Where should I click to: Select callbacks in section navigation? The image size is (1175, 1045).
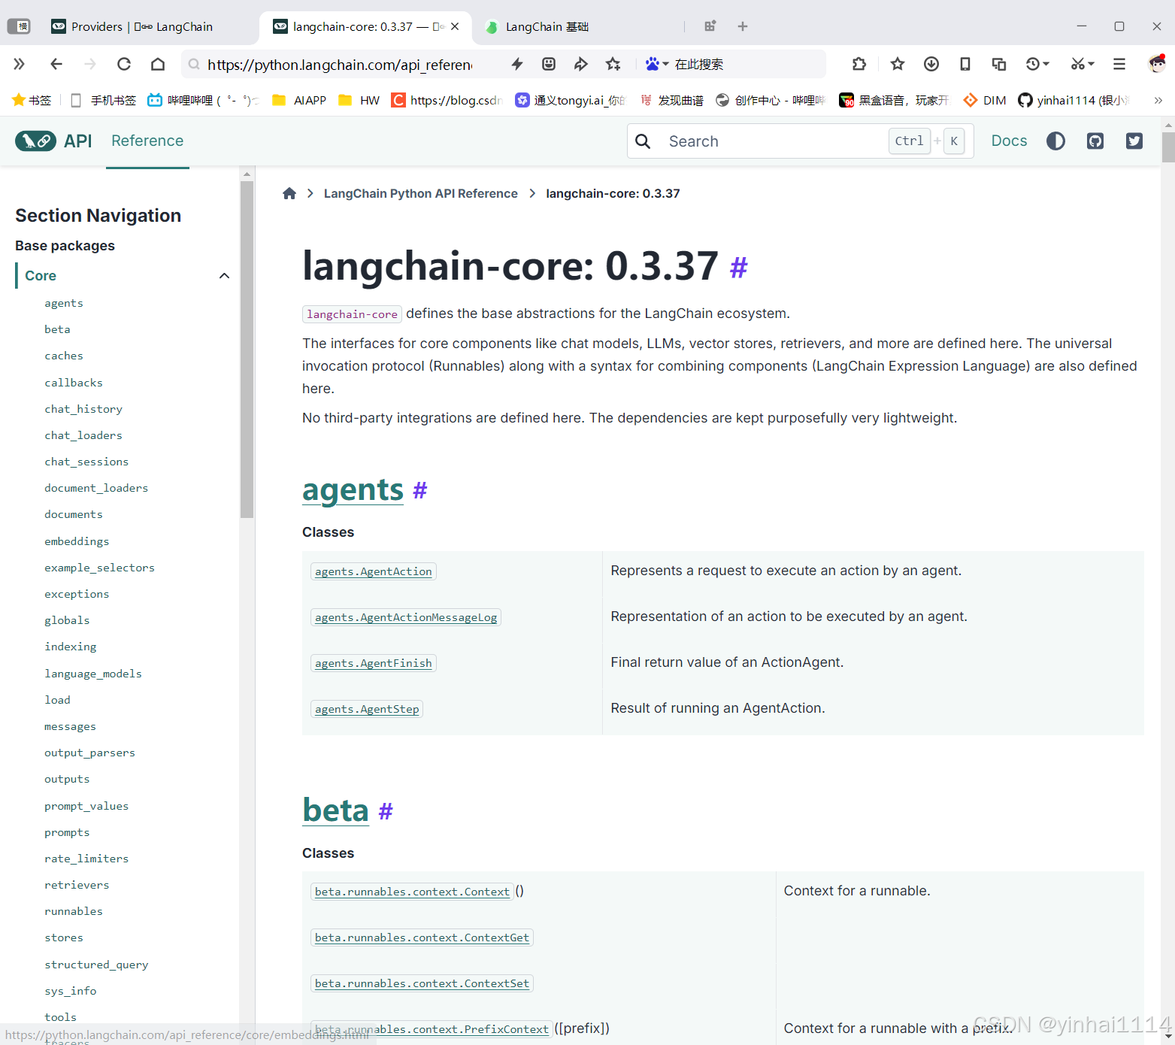tap(74, 383)
